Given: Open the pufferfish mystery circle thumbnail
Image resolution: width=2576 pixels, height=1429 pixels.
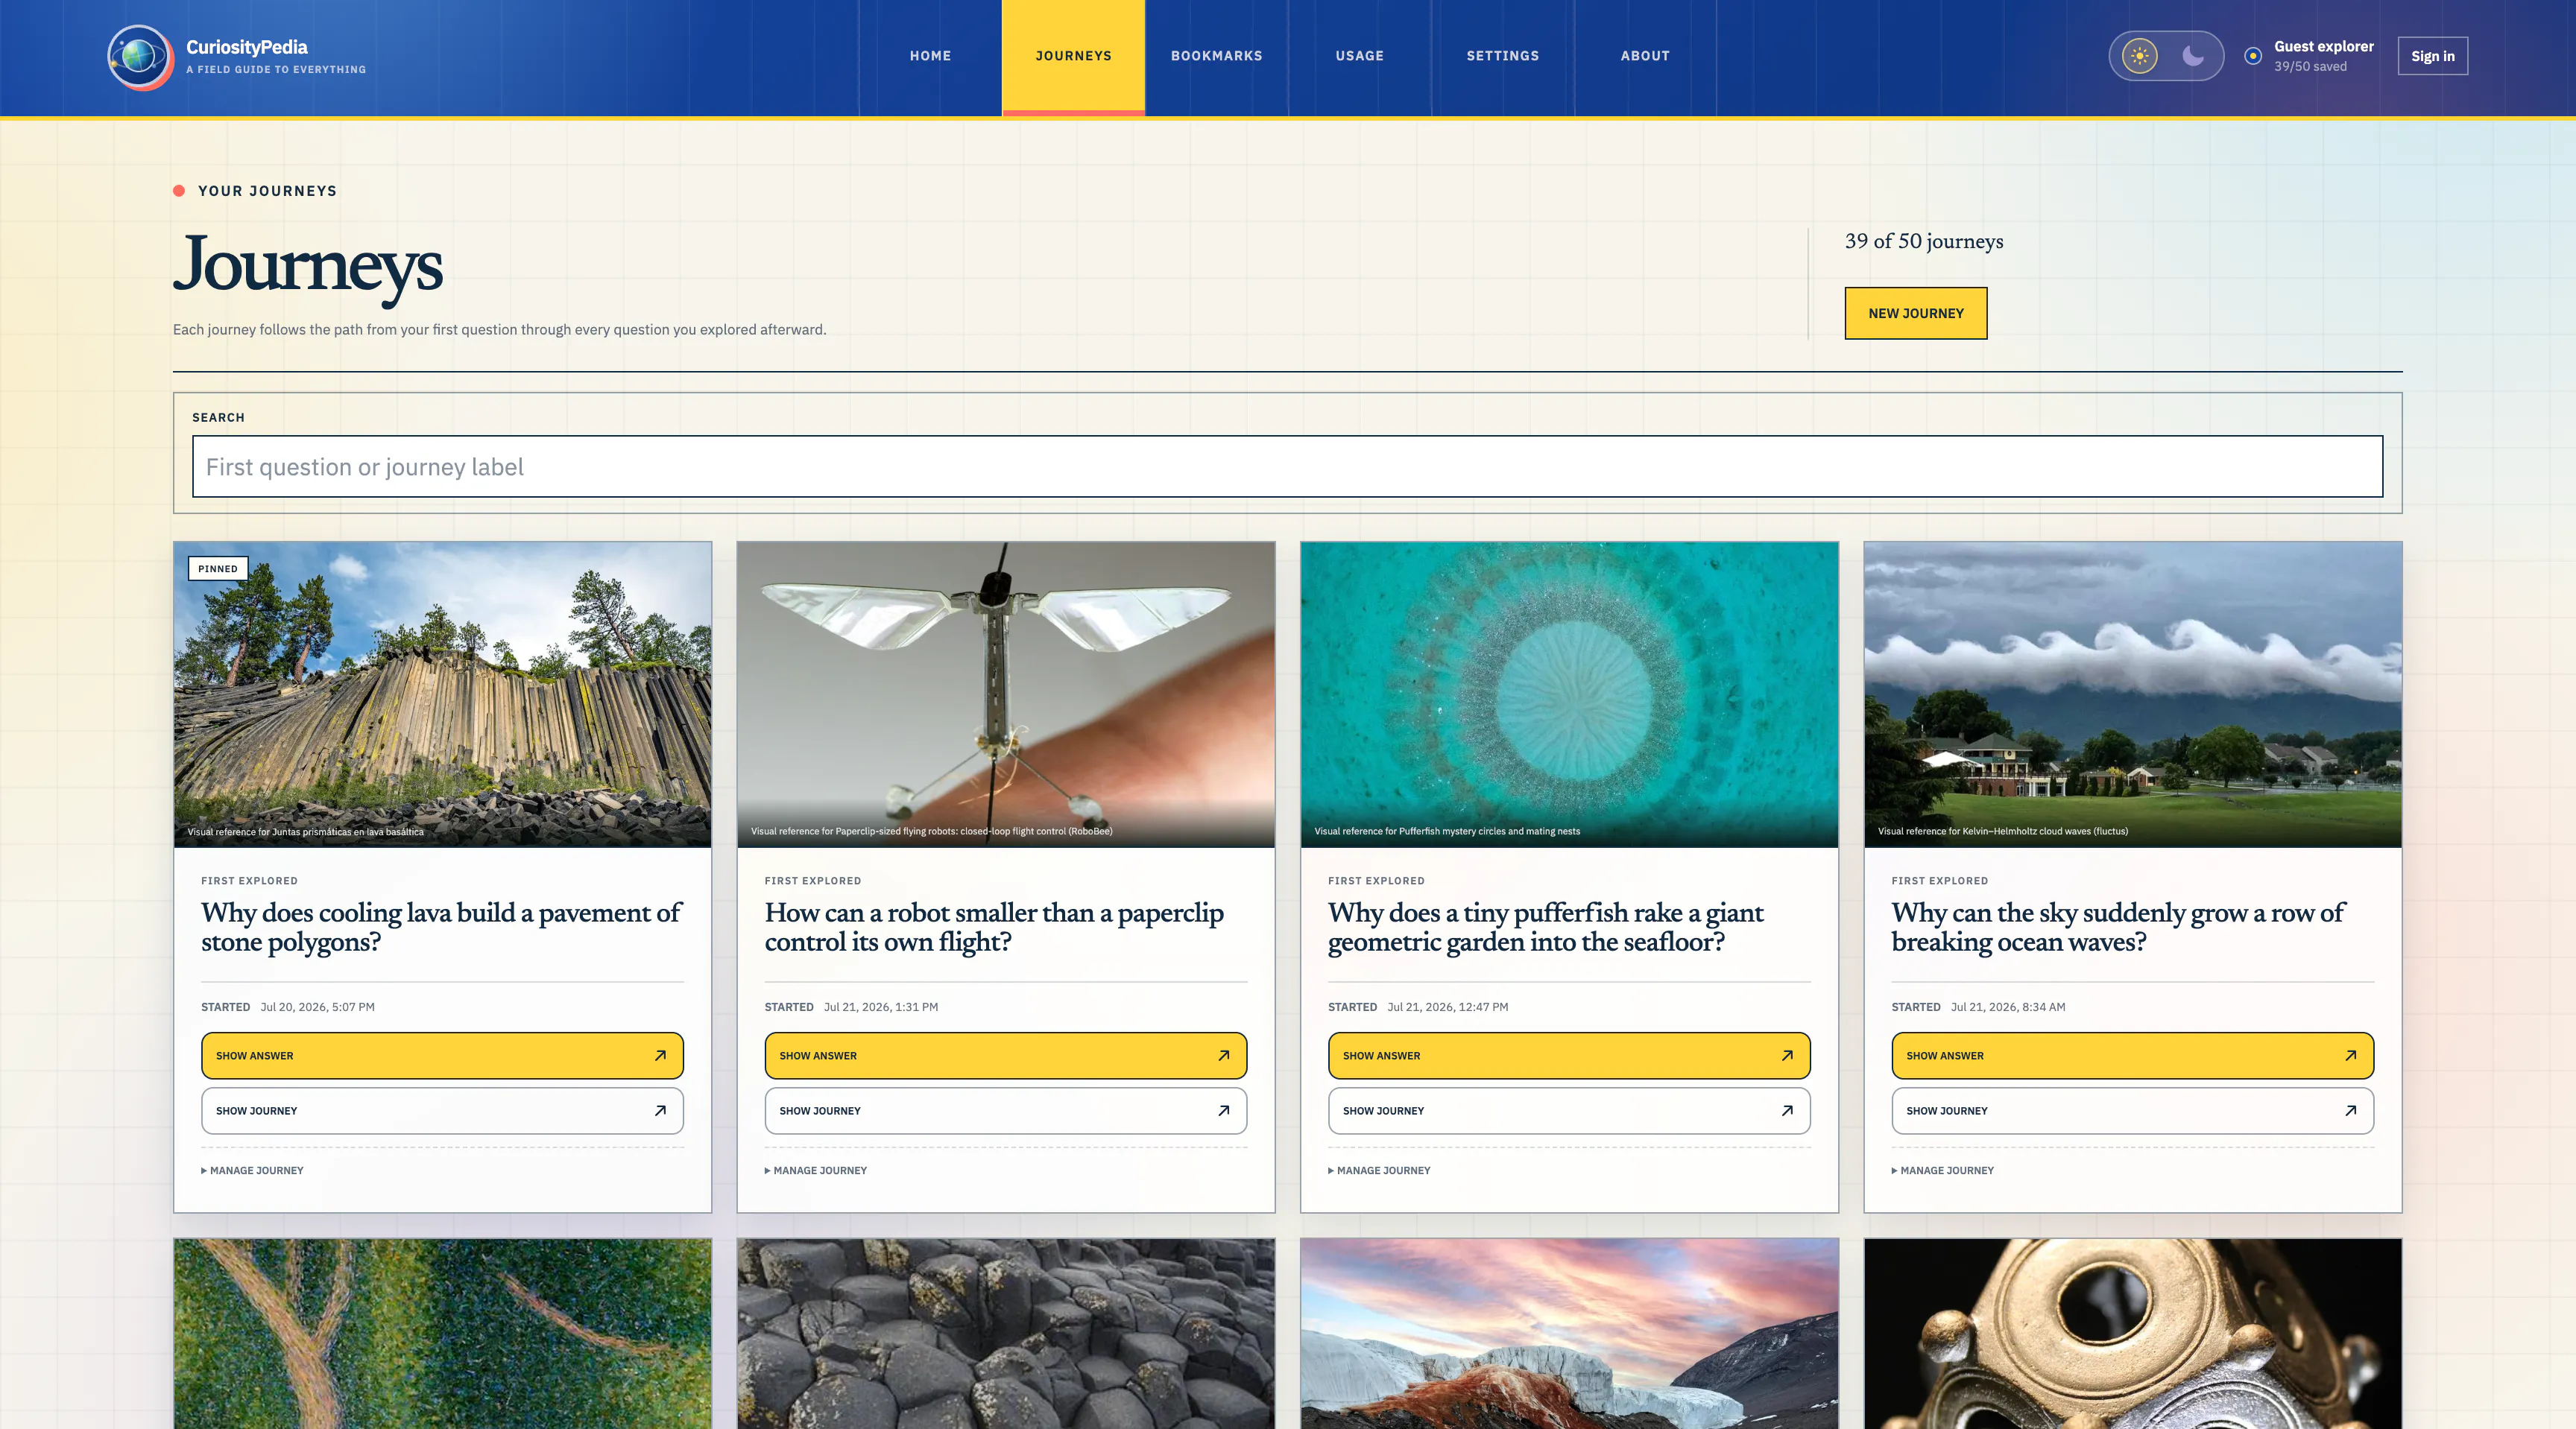Looking at the screenshot, I should 1569,694.
